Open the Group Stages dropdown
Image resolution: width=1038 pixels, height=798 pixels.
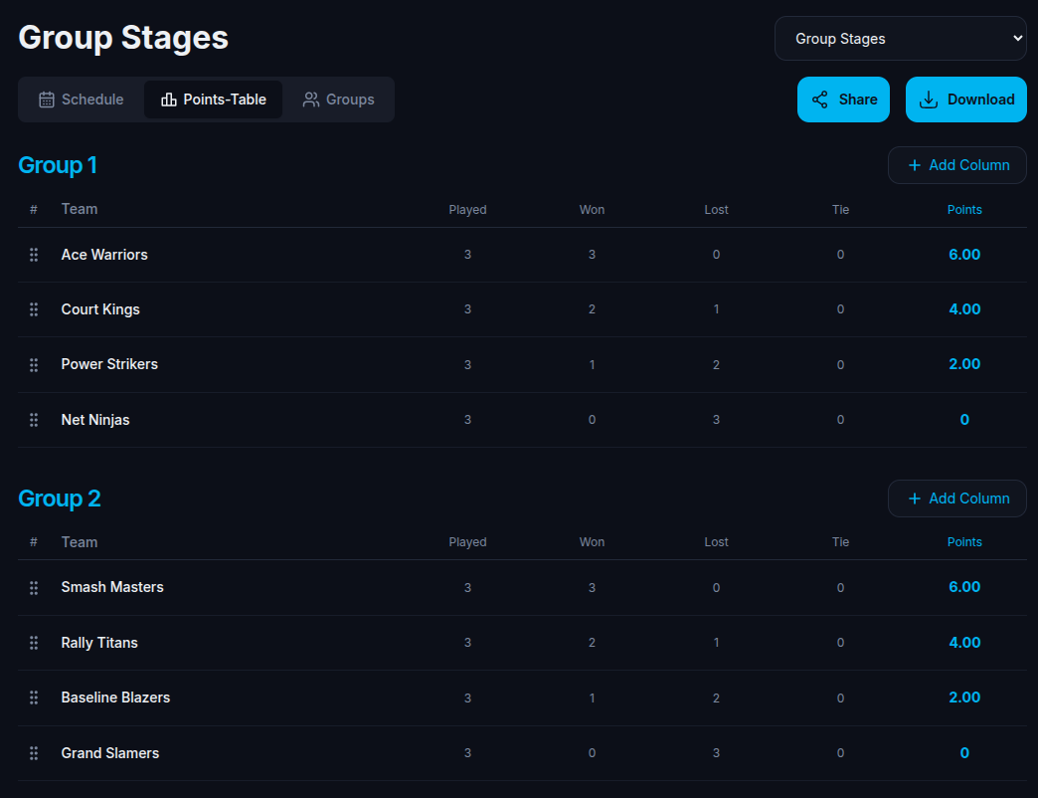click(x=901, y=39)
